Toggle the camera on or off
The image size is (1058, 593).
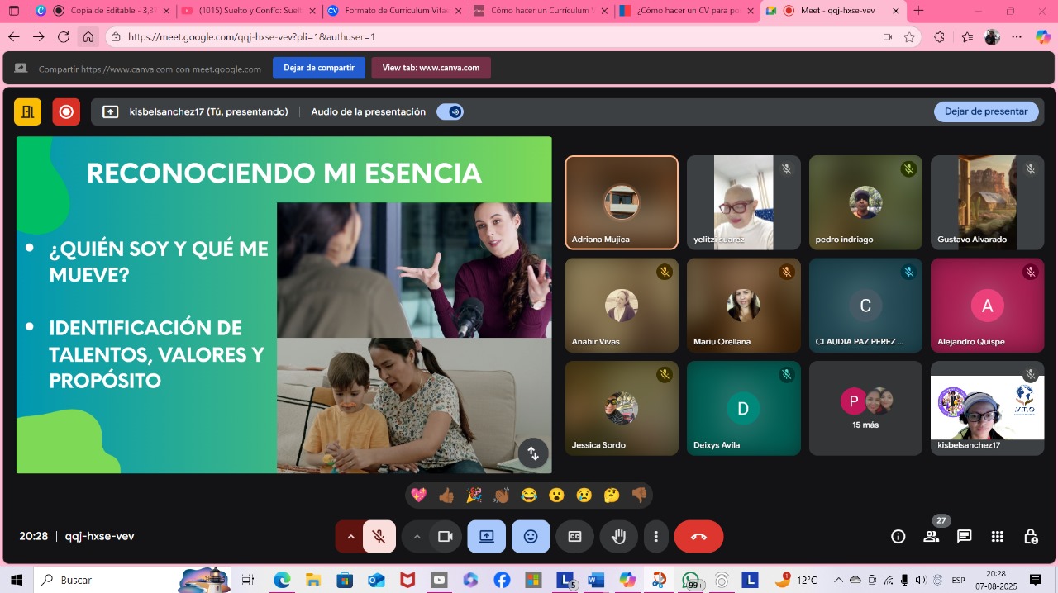click(x=446, y=537)
